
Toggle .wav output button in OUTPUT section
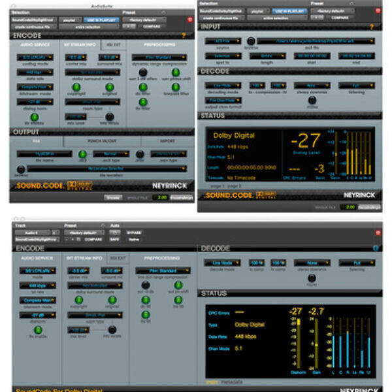(140, 154)
